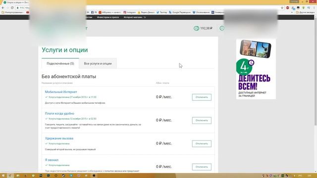Open the AliExpress bookmark
317x178 pixels.
click(109, 12)
